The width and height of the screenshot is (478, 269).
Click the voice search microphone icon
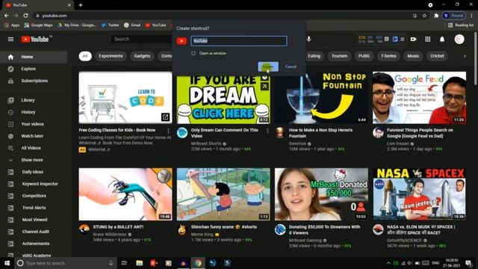(x=308, y=39)
